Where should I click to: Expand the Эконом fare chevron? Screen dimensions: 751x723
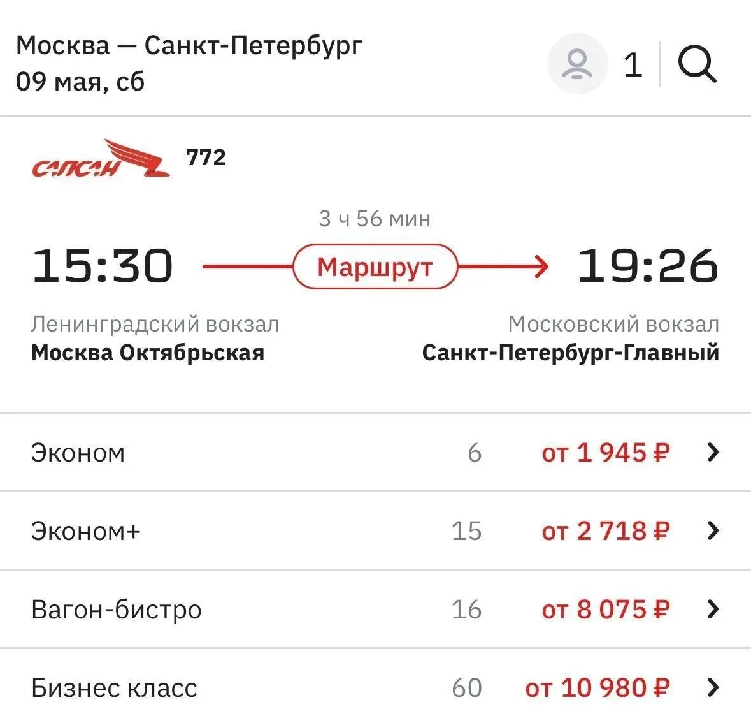coord(713,452)
